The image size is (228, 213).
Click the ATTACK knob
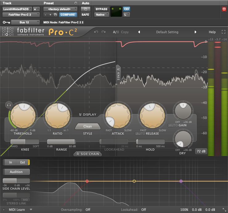[118, 116]
